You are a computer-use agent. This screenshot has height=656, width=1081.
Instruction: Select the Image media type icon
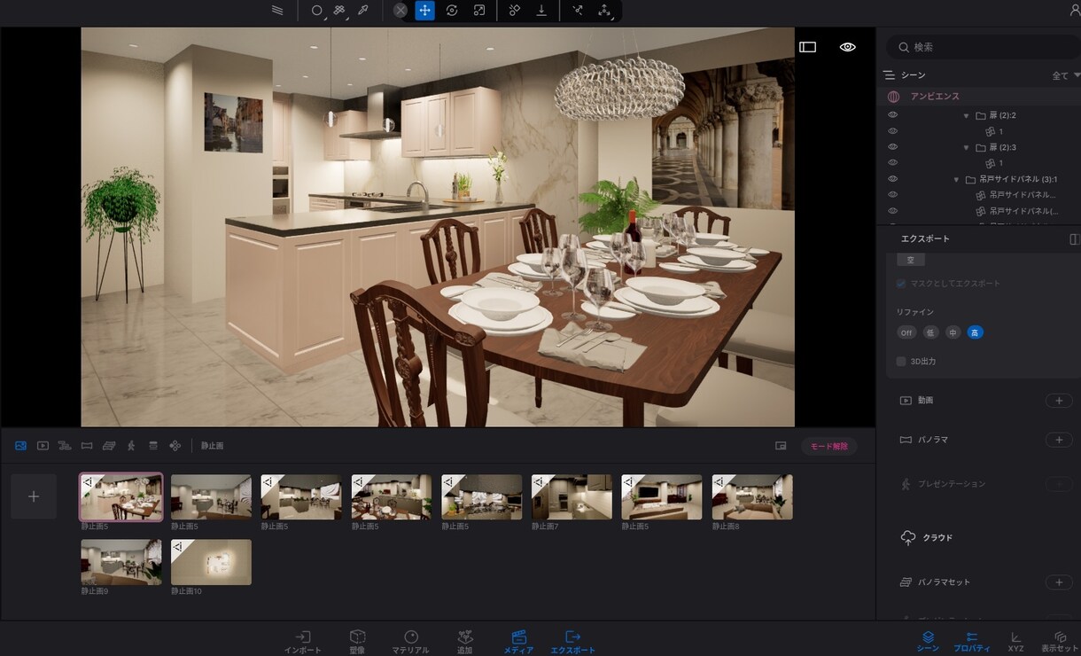coord(20,445)
